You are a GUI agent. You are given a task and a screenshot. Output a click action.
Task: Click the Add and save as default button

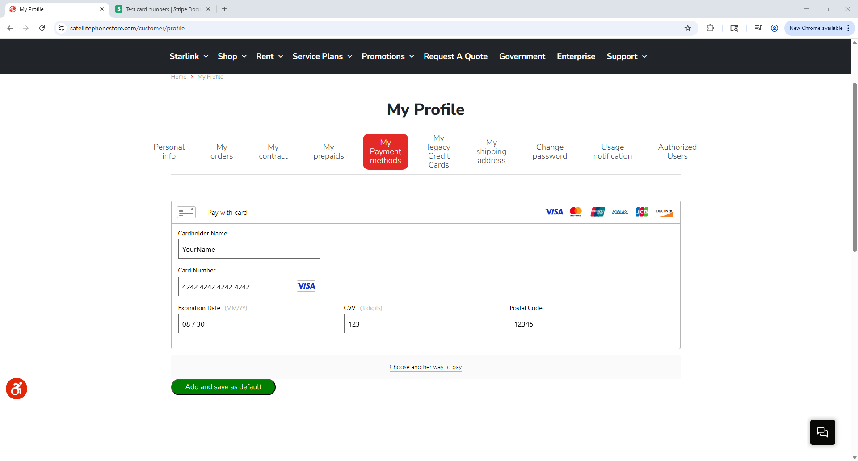(x=223, y=387)
